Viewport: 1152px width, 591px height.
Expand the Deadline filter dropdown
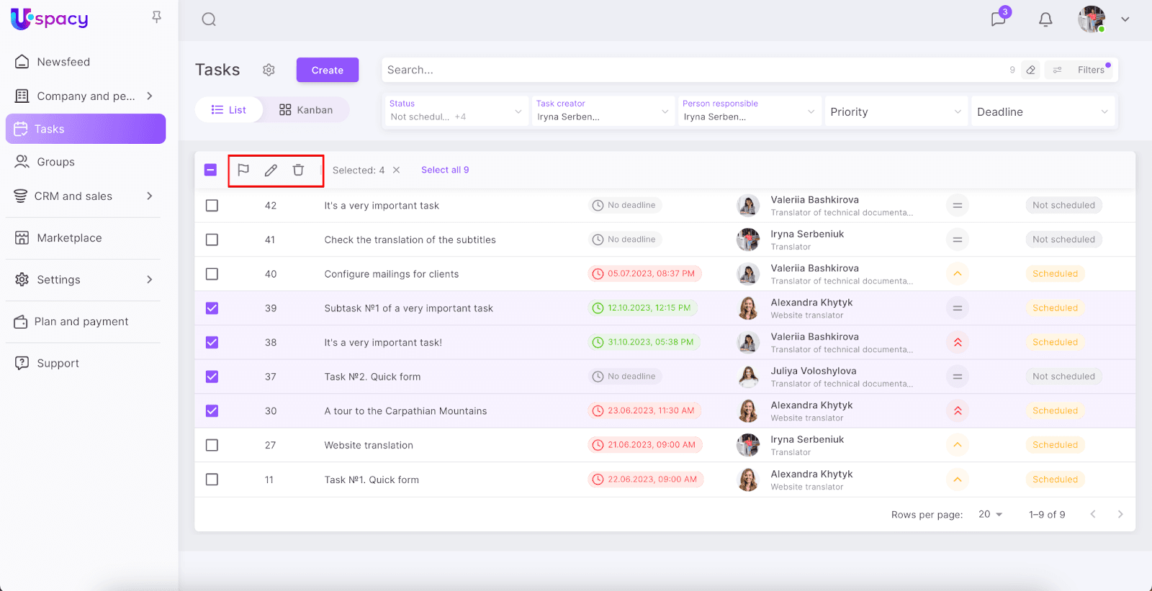point(1042,112)
